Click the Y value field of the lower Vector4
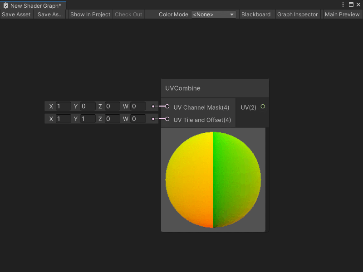Screen dimensions: 363x272 pos(86,119)
